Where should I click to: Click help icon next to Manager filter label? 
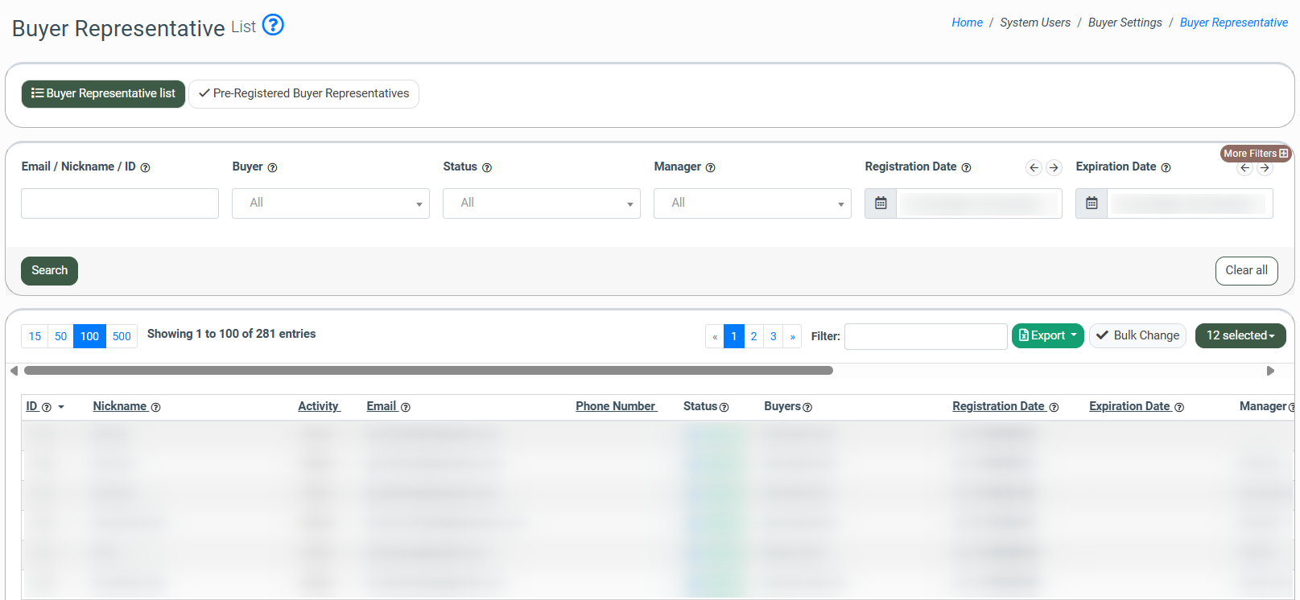710,168
